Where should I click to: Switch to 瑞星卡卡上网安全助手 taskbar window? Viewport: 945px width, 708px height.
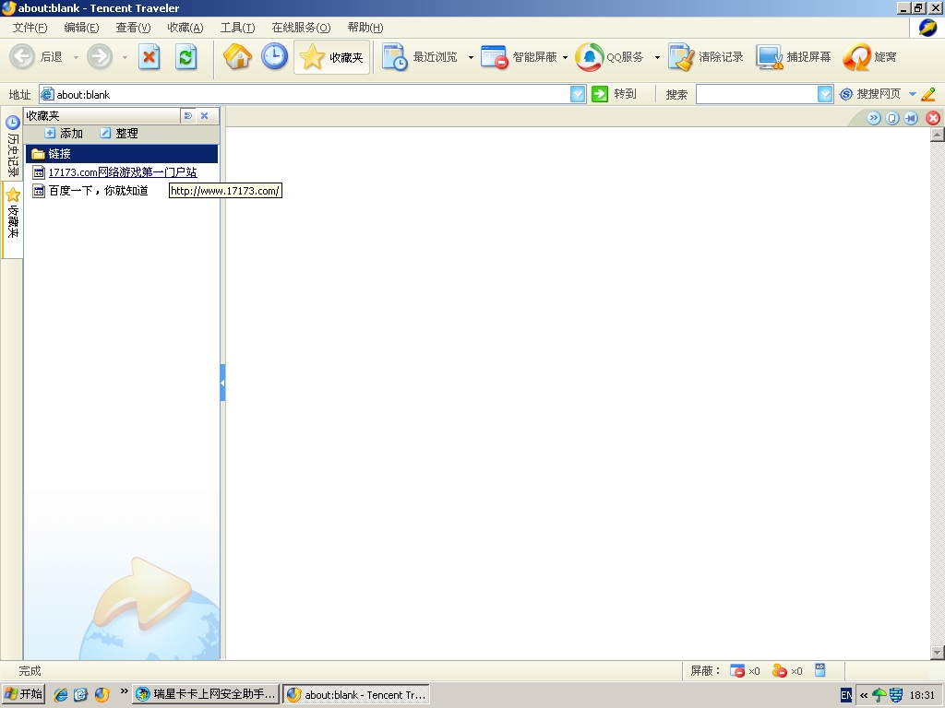point(206,694)
